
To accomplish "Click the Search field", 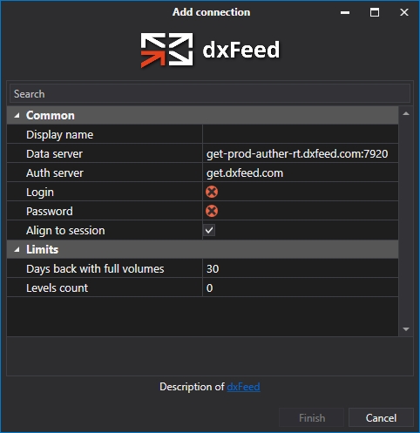I will pos(210,94).
